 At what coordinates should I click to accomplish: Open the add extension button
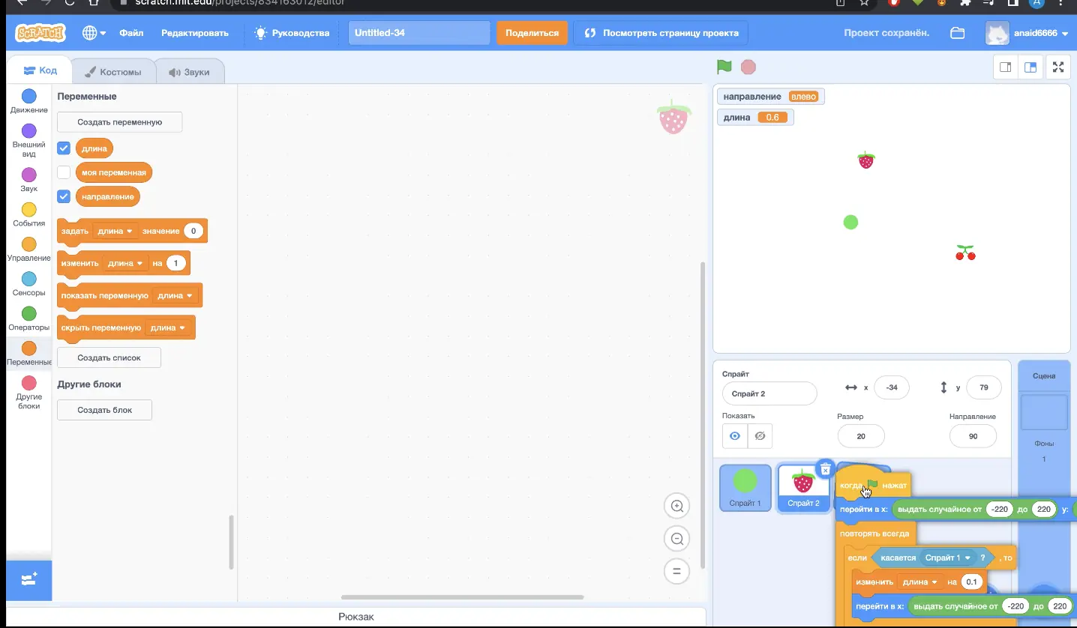pyautogui.click(x=28, y=580)
